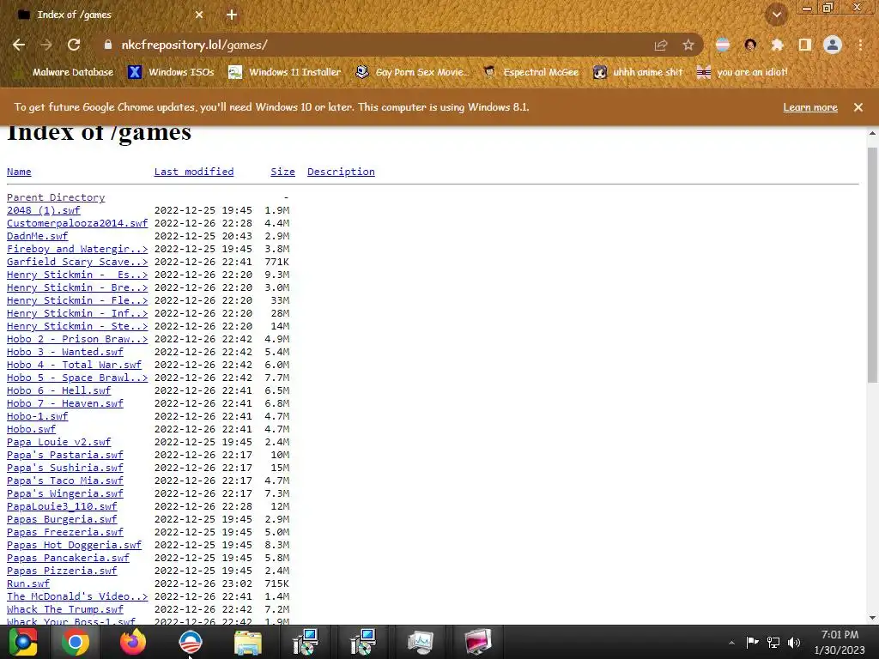Open Papas Hot Doggeria.swf
879x659 pixels.
pos(75,545)
